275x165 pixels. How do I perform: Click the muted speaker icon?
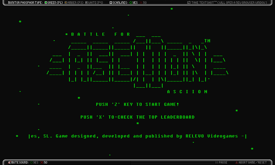pyautogui.click(x=9, y=163)
